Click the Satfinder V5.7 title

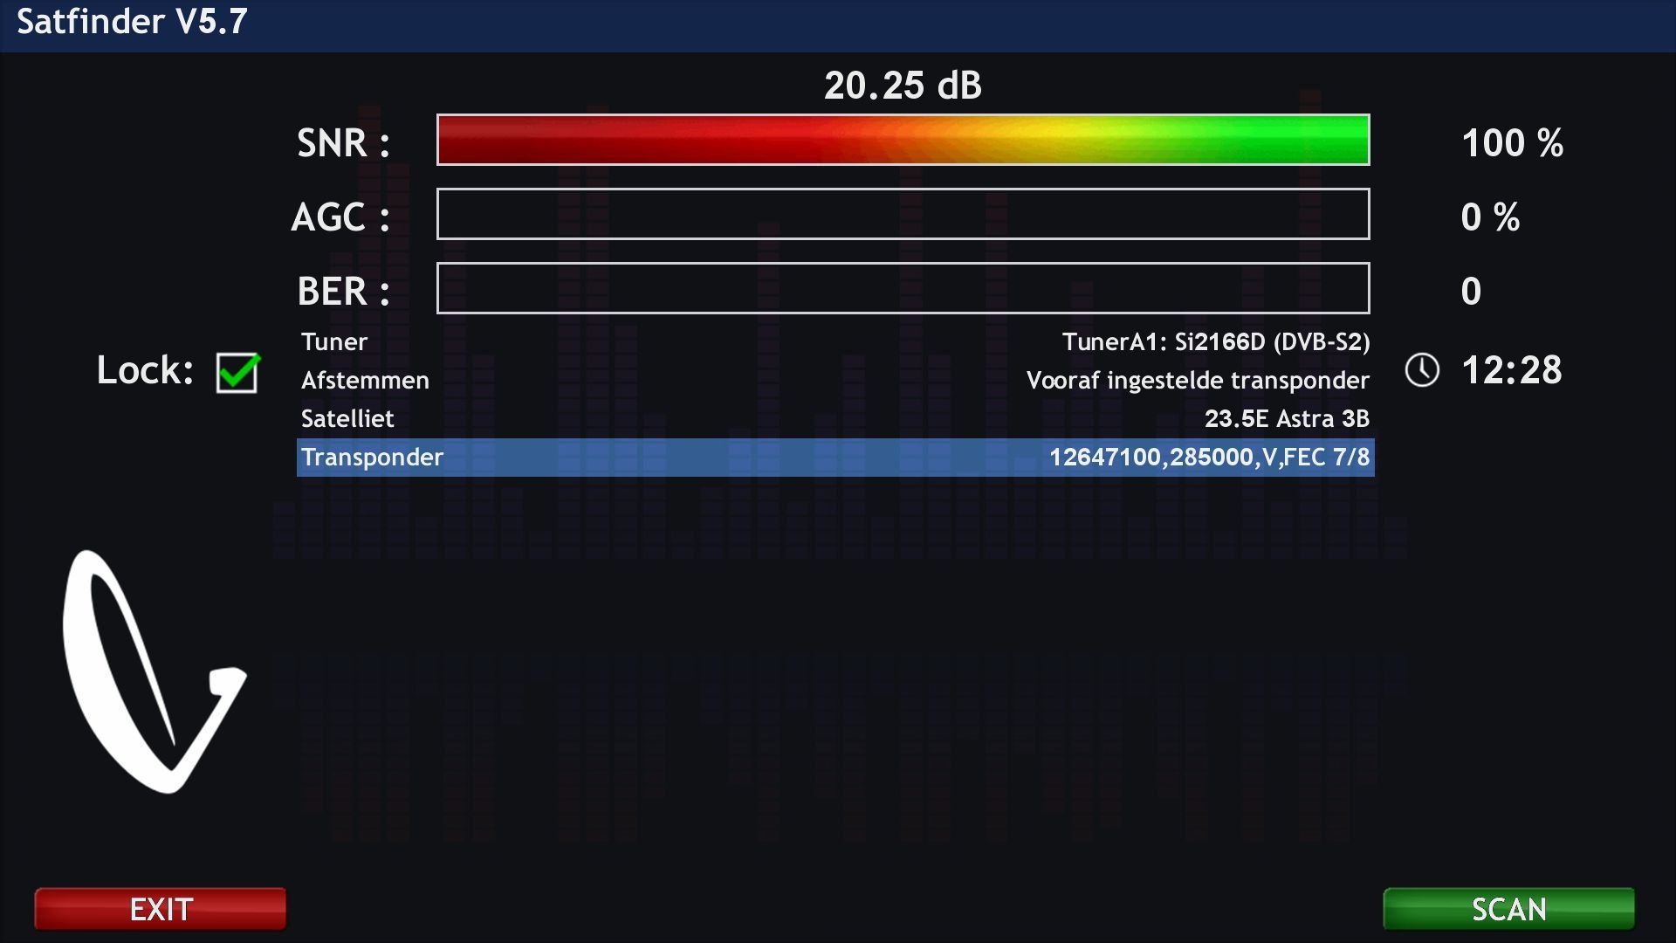132,22
